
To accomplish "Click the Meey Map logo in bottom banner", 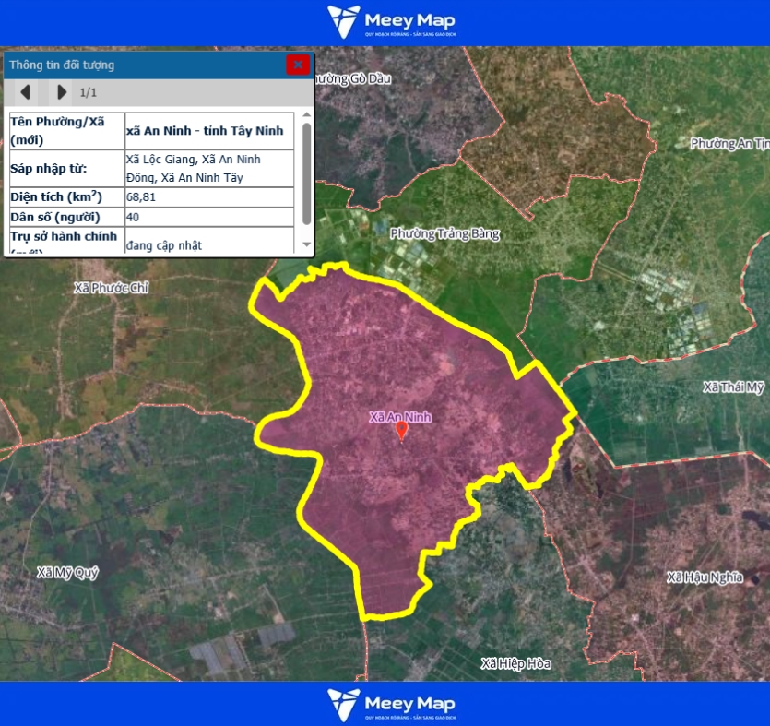I will (x=391, y=704).
